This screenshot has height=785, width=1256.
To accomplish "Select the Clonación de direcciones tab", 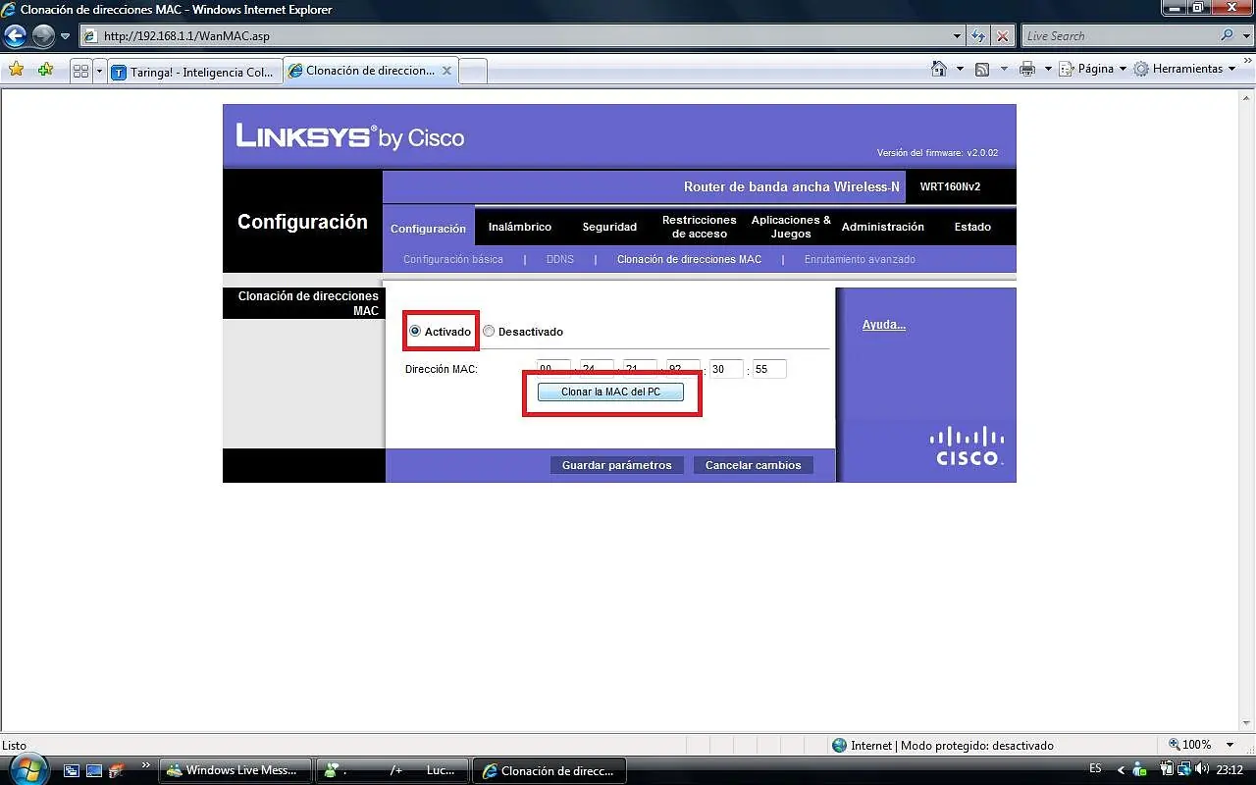I will (369, 71).
